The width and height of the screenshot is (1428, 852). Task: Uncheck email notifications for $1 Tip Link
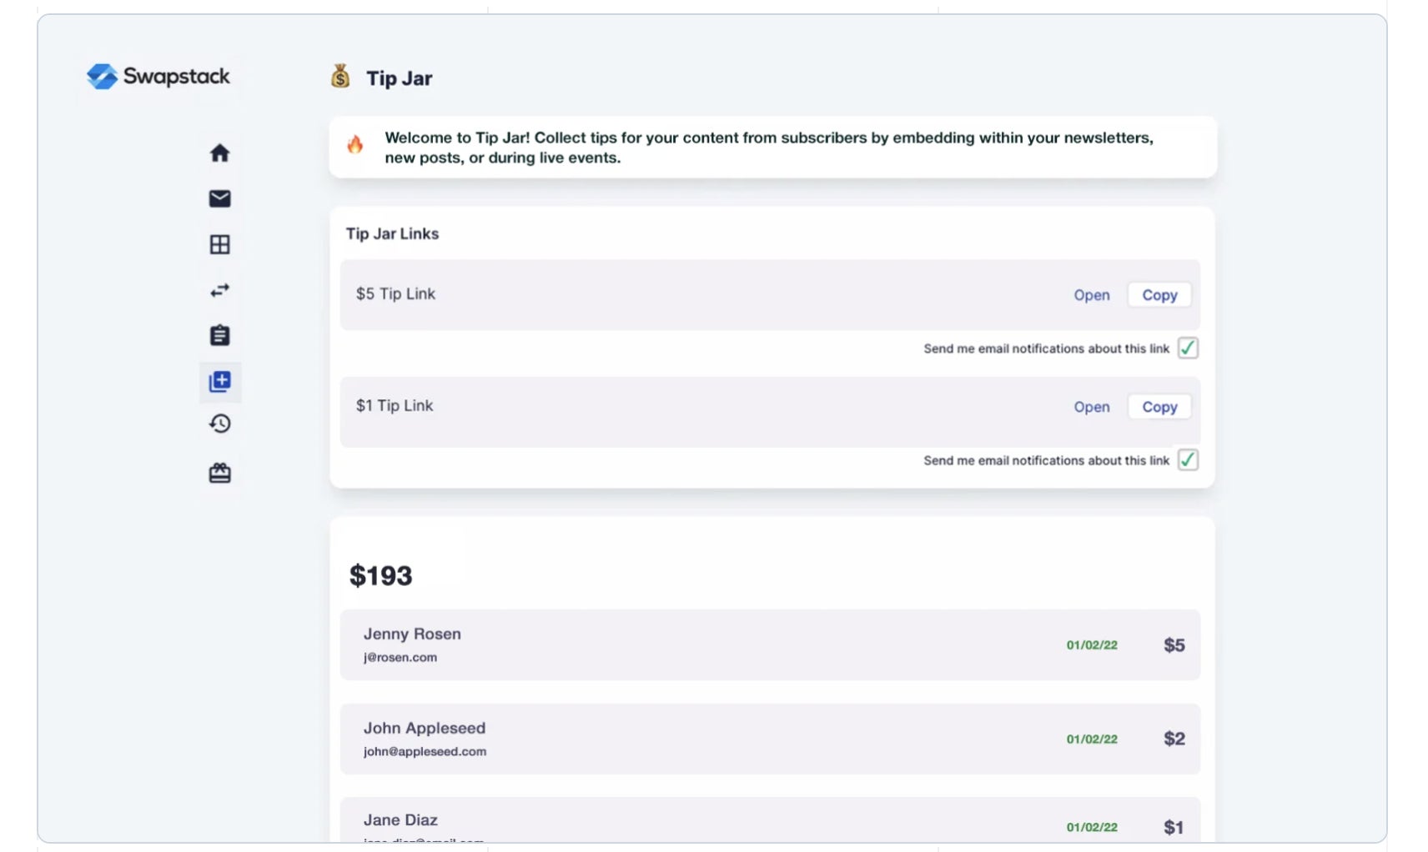[x=1188, y=460]
